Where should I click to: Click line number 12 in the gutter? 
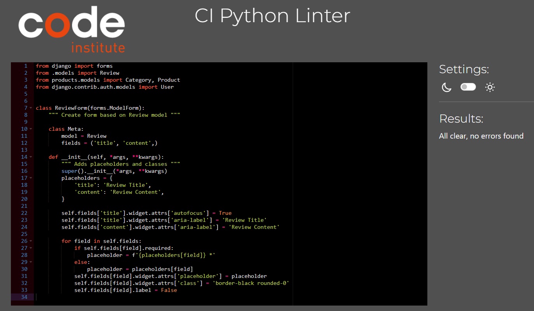point(24,143)
